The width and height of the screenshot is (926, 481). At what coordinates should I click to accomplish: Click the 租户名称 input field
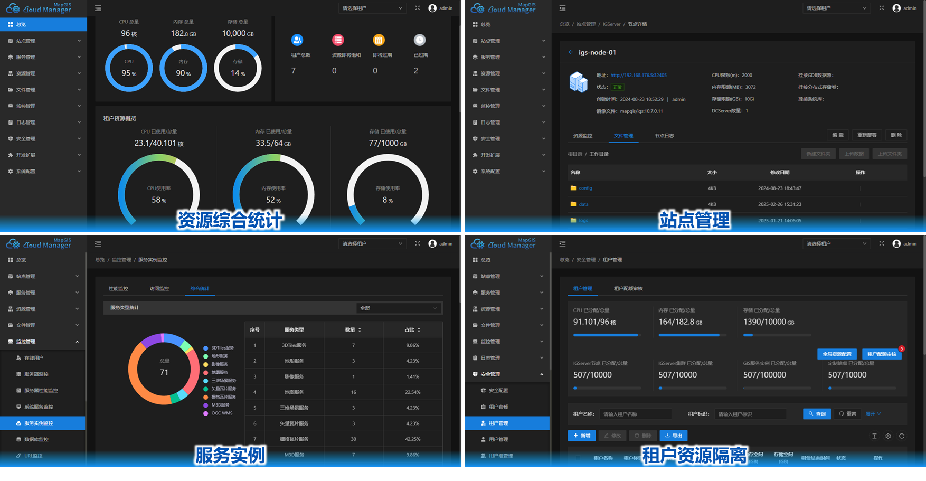click(636, 414)
